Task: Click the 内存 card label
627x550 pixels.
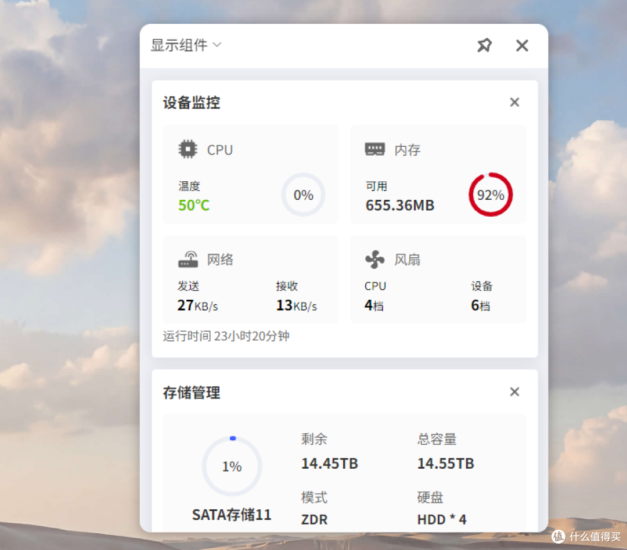Action: click(408, 150)
